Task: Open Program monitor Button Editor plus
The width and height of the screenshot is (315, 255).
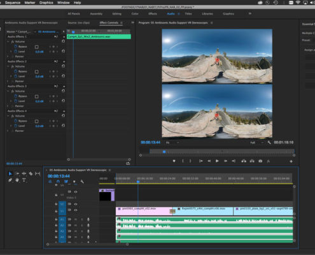Action: (x=291, y=161)
